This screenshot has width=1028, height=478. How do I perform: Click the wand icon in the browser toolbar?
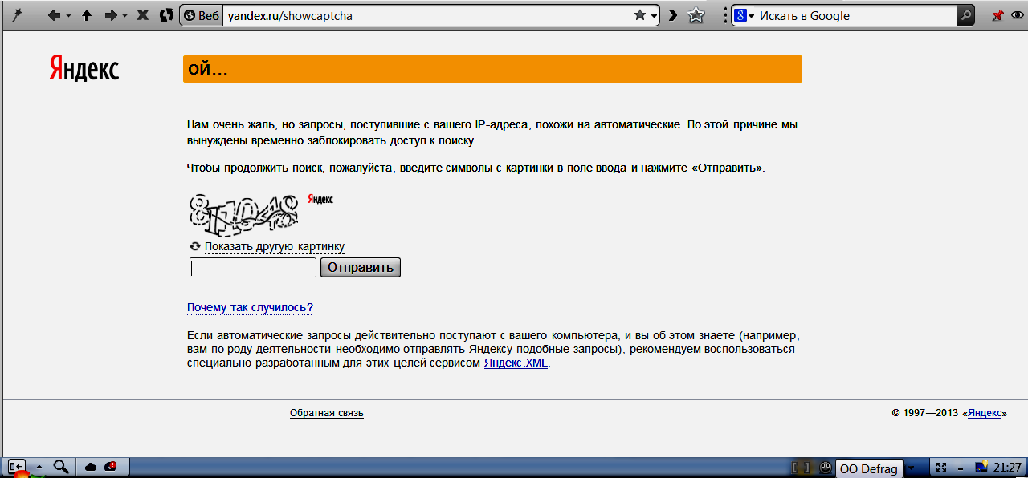[15, 15]
